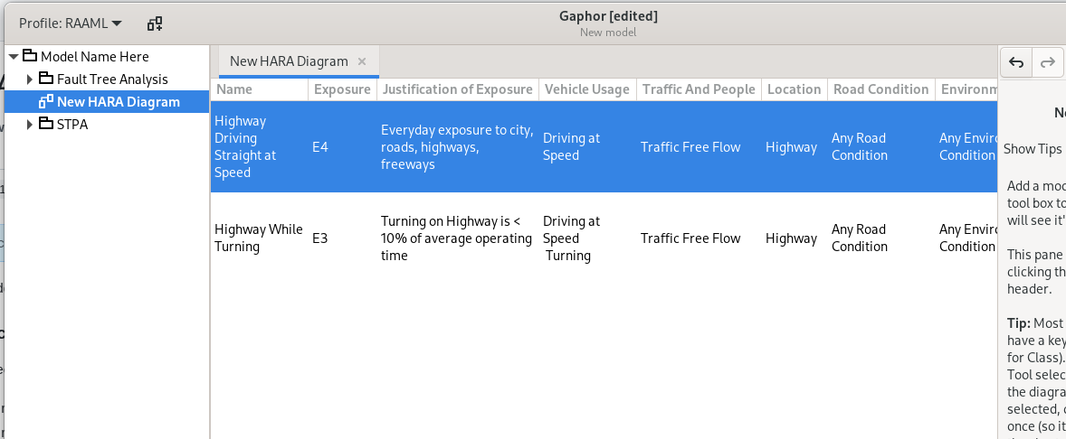1066x439 pixels.
Task: Click the HARA diagram icon in tree
Action: point(46,102)
